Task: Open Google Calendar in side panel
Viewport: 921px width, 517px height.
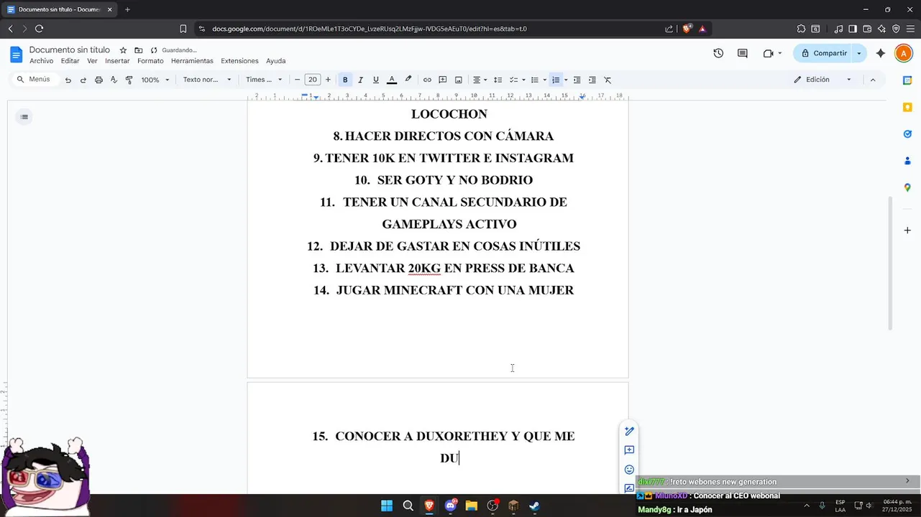Action: pyautogui.click(x=907, y=80)
